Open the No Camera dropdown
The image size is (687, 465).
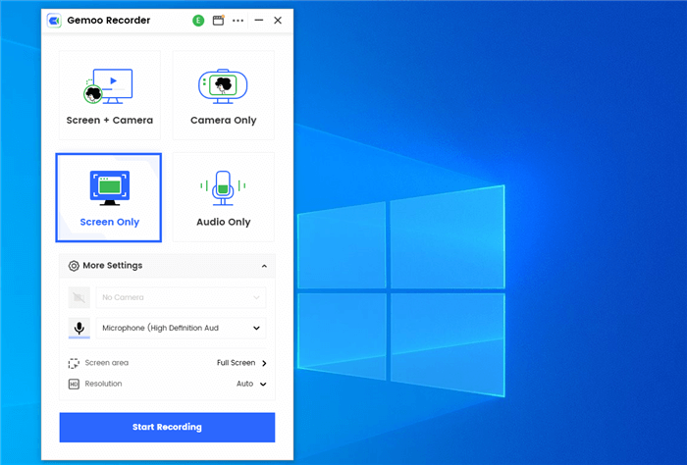pyautogui.click(x=181, y=297)
